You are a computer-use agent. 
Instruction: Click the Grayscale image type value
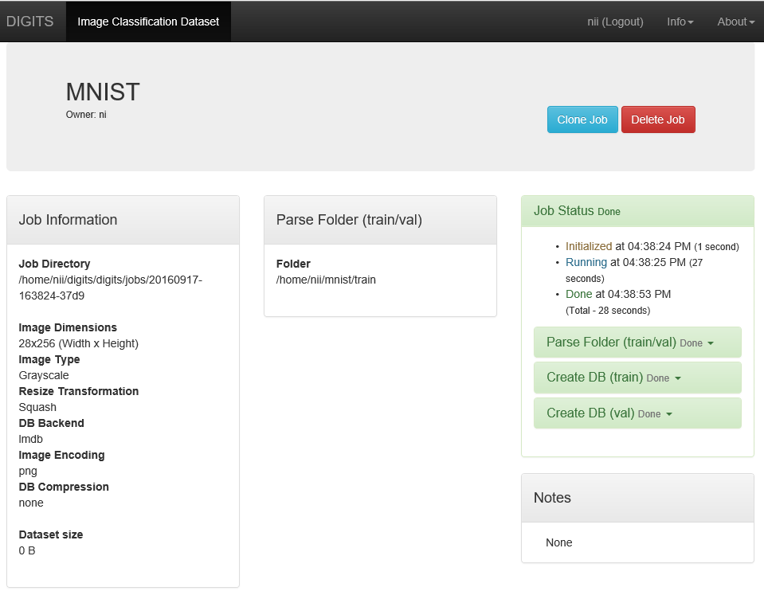[x=44, y=375]
